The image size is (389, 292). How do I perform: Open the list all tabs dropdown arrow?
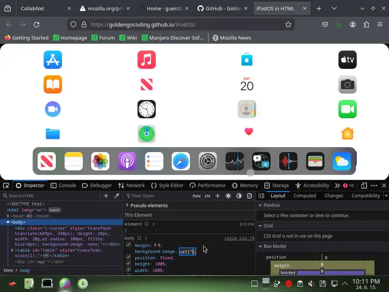click(x=334, y=8)
